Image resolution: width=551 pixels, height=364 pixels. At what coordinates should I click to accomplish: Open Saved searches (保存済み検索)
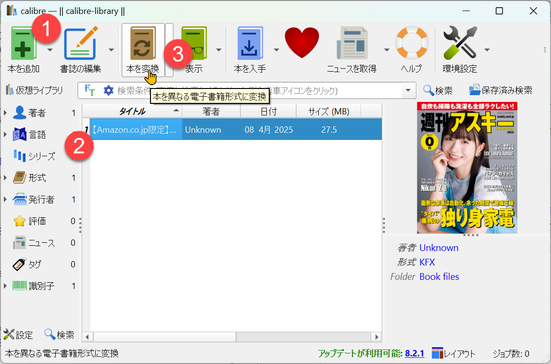[501, 91]
